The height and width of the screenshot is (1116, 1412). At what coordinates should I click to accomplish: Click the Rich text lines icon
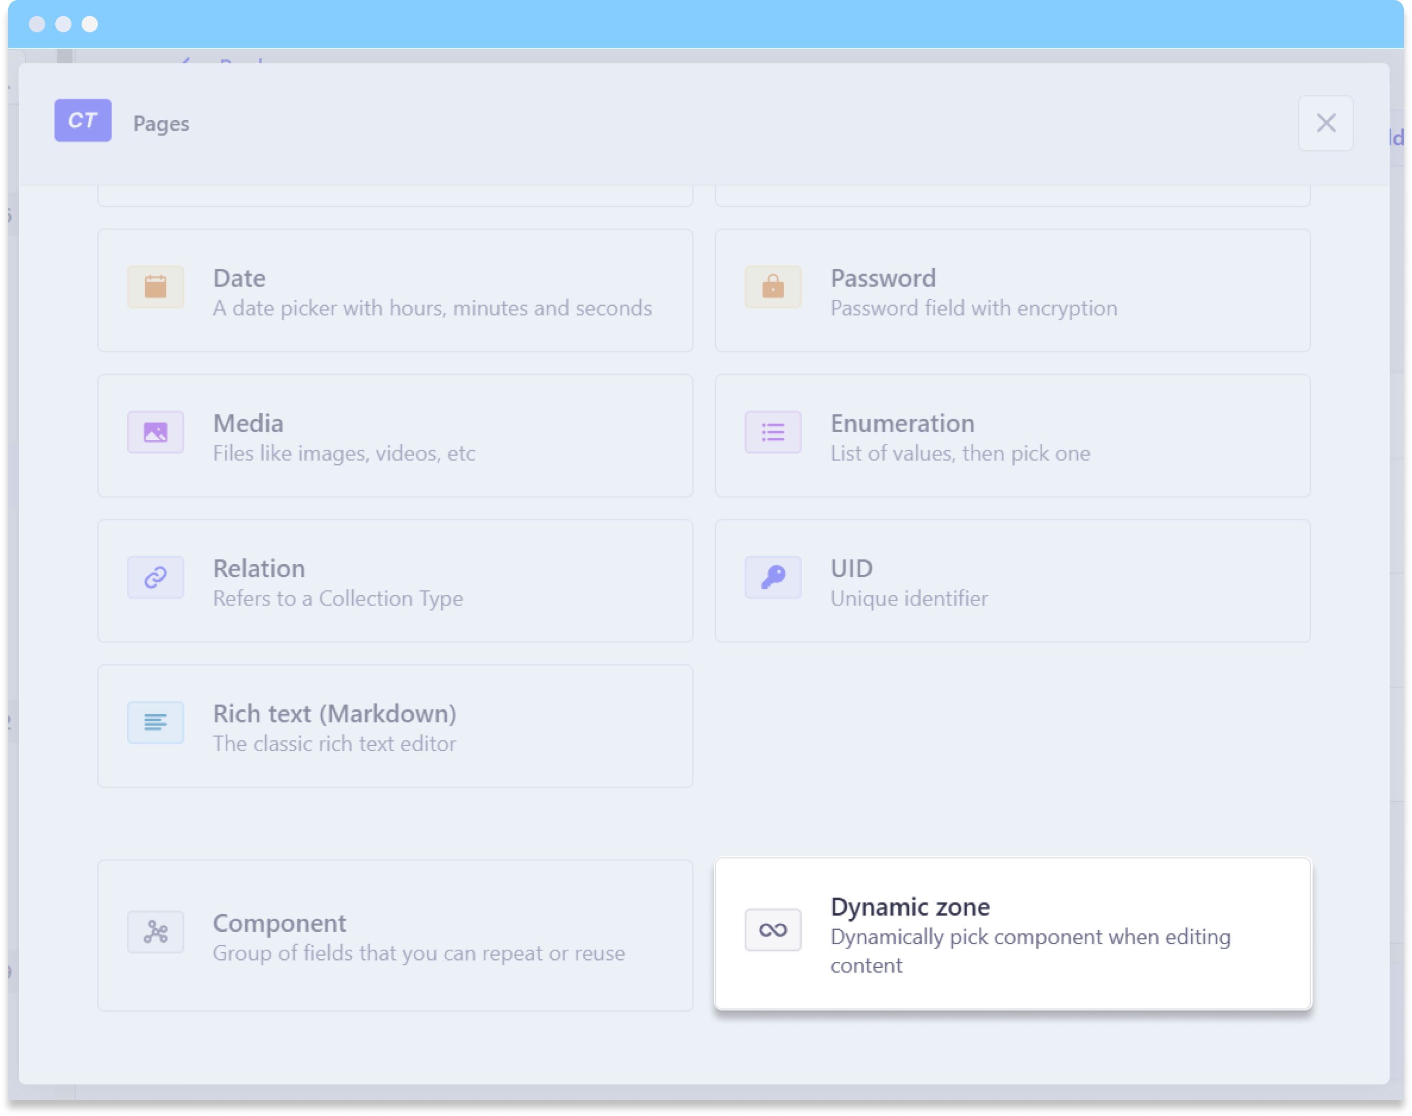[x=155, y=722]
